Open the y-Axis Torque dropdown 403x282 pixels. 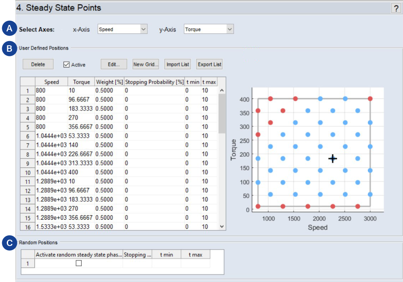[x=209, y=29]
